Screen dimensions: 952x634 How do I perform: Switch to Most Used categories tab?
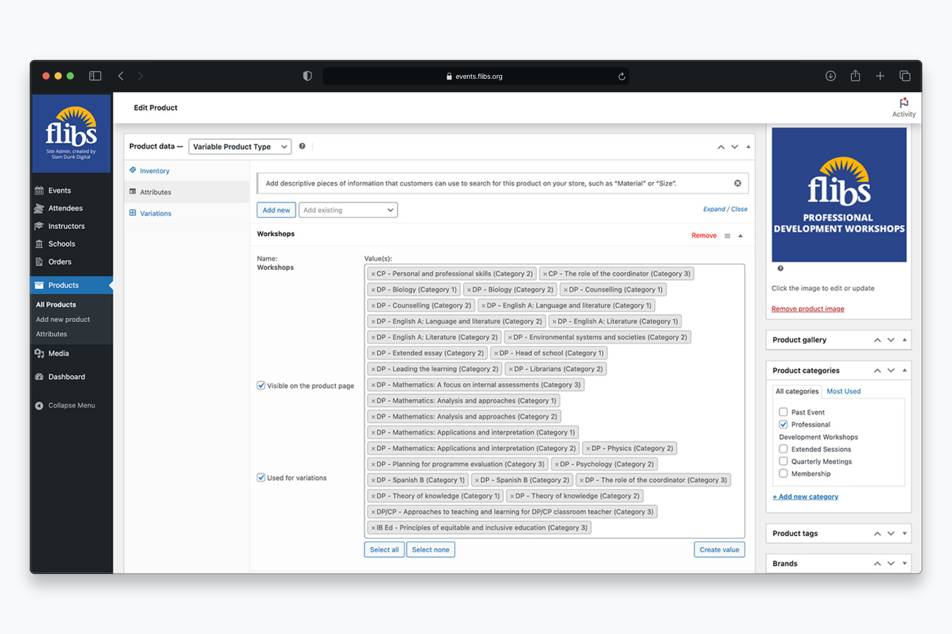click(x=843, y=391)
